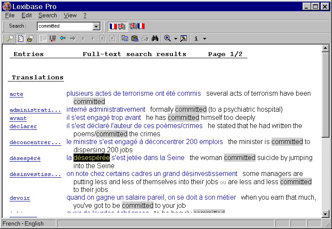Open the 'avant' entry link
Viewport: 332px width, 229px height.
click(x=18, y=118)
